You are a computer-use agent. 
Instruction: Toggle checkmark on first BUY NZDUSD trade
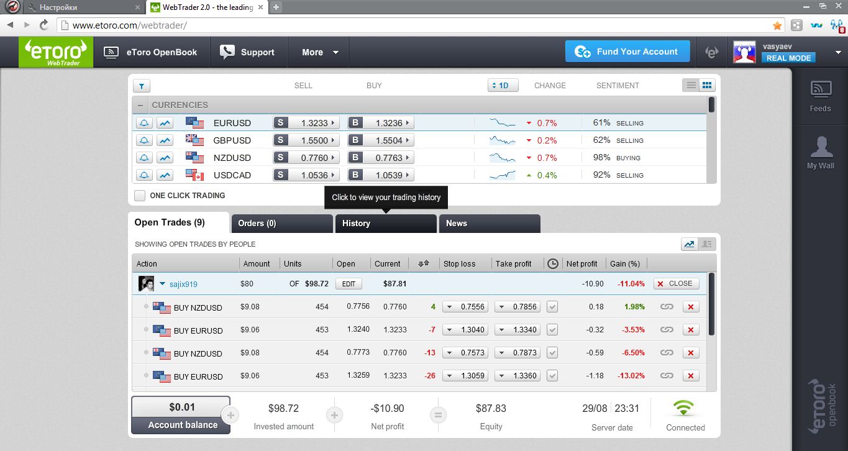[552, 307]
